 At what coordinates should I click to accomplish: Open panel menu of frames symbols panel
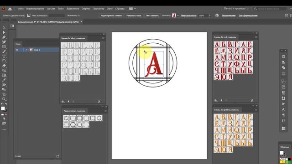pos(105,111)
